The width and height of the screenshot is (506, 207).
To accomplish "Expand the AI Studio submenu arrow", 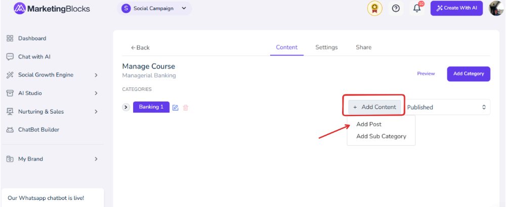I will point(96,93).
